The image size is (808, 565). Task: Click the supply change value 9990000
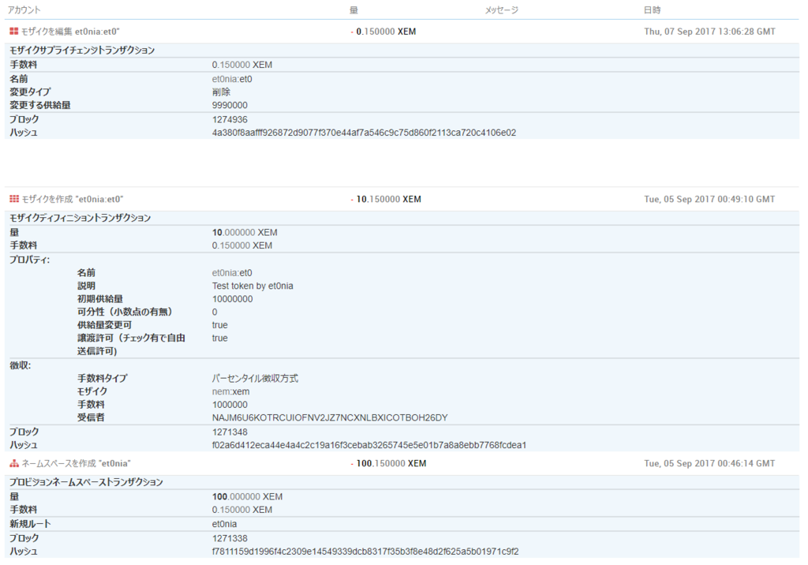click(230, 105)
